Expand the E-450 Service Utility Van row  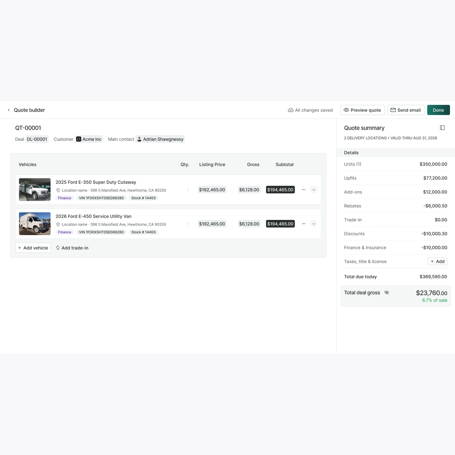(x=314, y=224)
